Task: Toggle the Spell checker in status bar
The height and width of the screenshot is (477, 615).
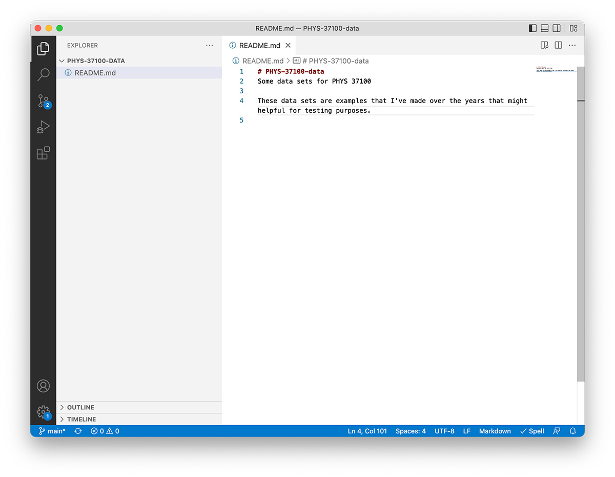Action: tap(532, 431)
